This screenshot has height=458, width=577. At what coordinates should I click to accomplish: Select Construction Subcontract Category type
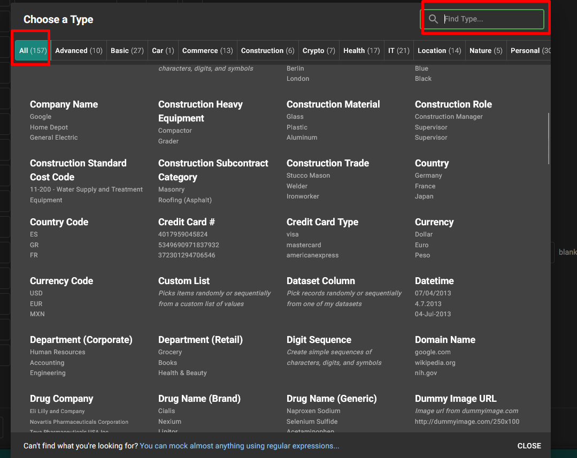[213, 170]
